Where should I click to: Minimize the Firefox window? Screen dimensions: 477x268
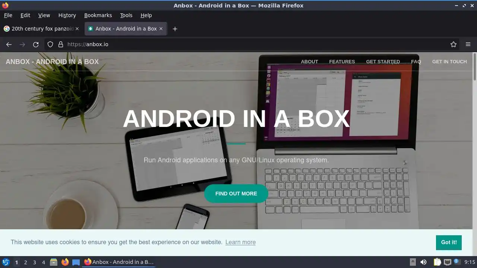(x=457, y=6)
